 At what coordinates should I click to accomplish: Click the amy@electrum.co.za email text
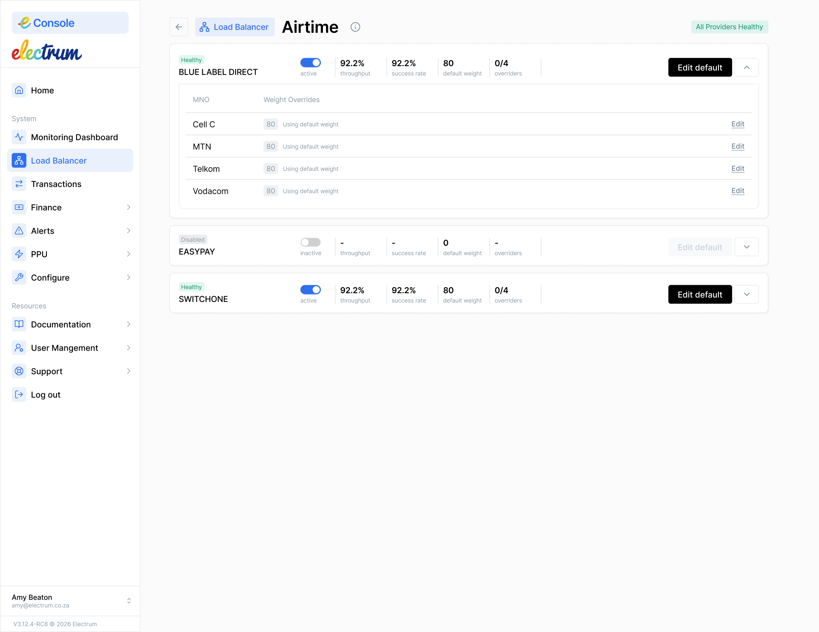(41, 605)
